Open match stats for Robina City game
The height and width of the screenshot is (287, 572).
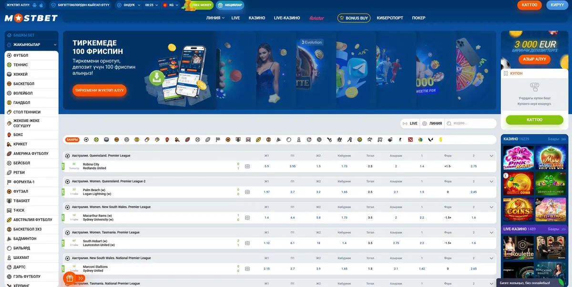click(x=247, y=166)
